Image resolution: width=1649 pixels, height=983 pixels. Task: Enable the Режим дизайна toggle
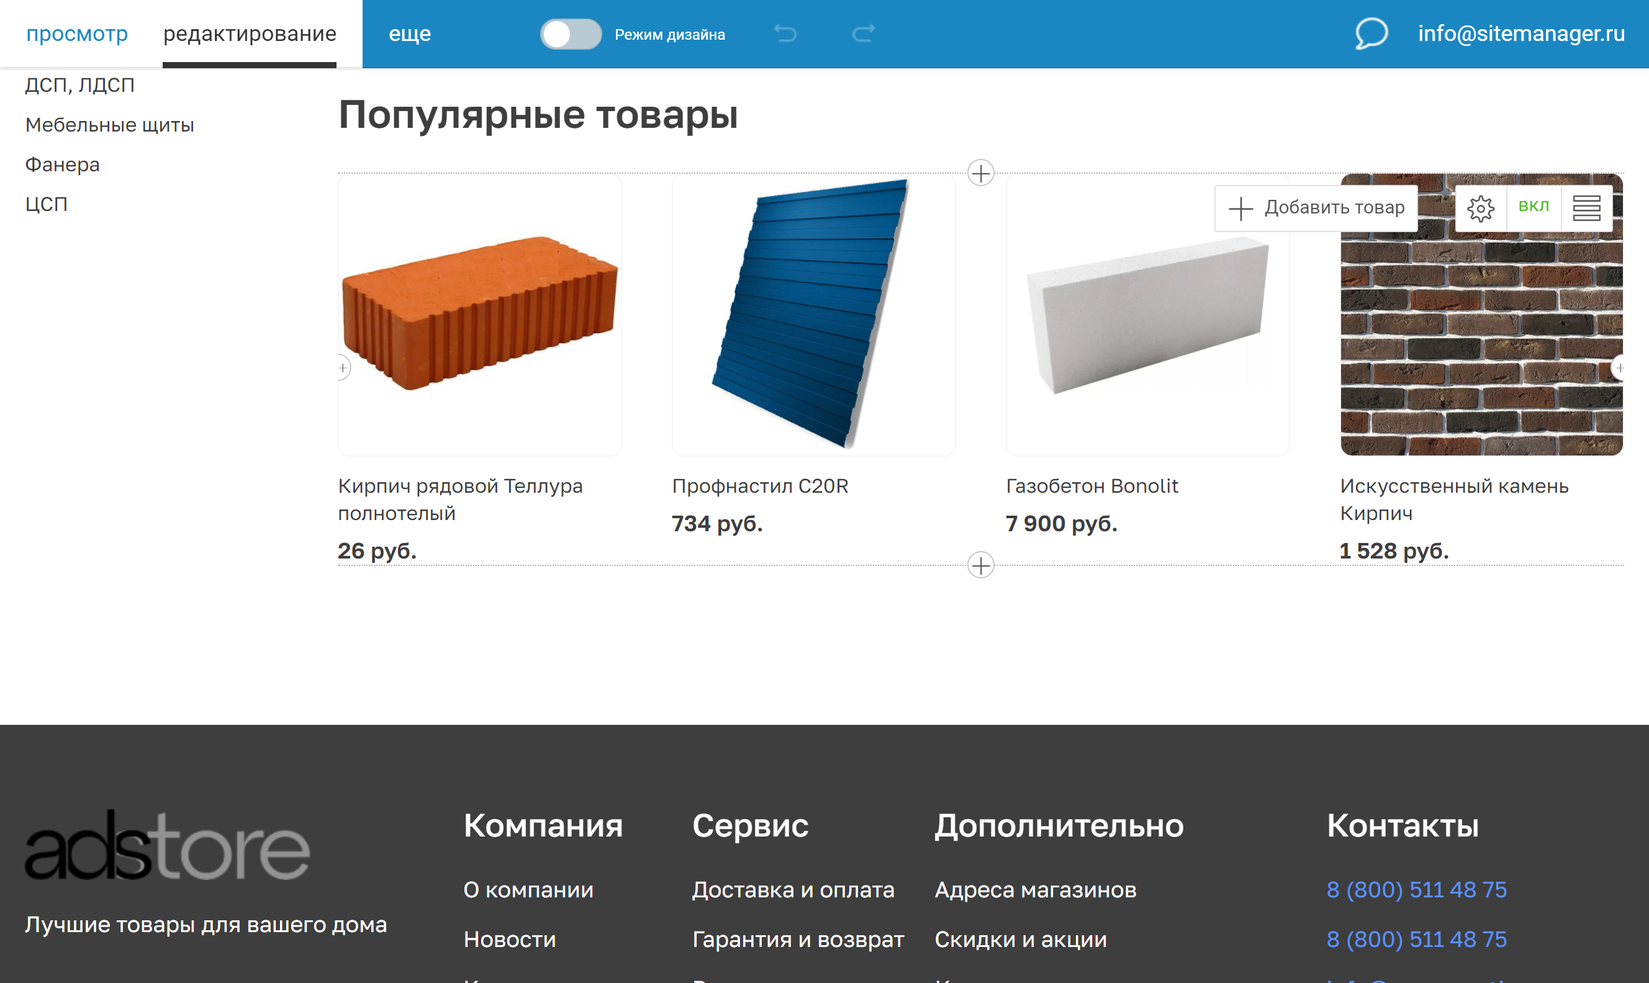[x=571, y=35]
